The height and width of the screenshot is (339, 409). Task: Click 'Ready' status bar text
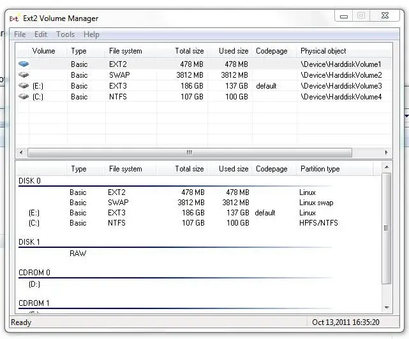tap(21, 322)
